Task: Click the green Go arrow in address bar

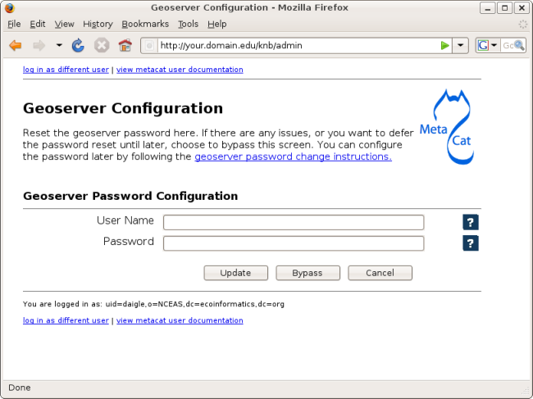Action: 444,45
